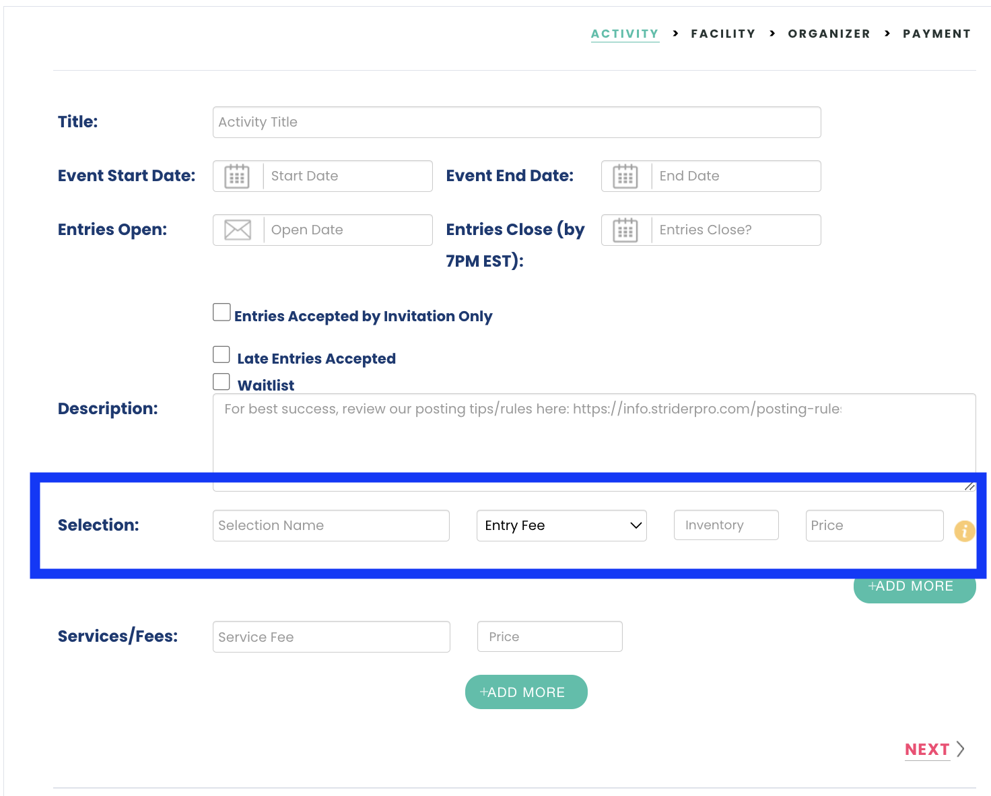Switch to the FACILITY step
The width and height of the screenshot is (991, 796).
click(x=723, y=33)
